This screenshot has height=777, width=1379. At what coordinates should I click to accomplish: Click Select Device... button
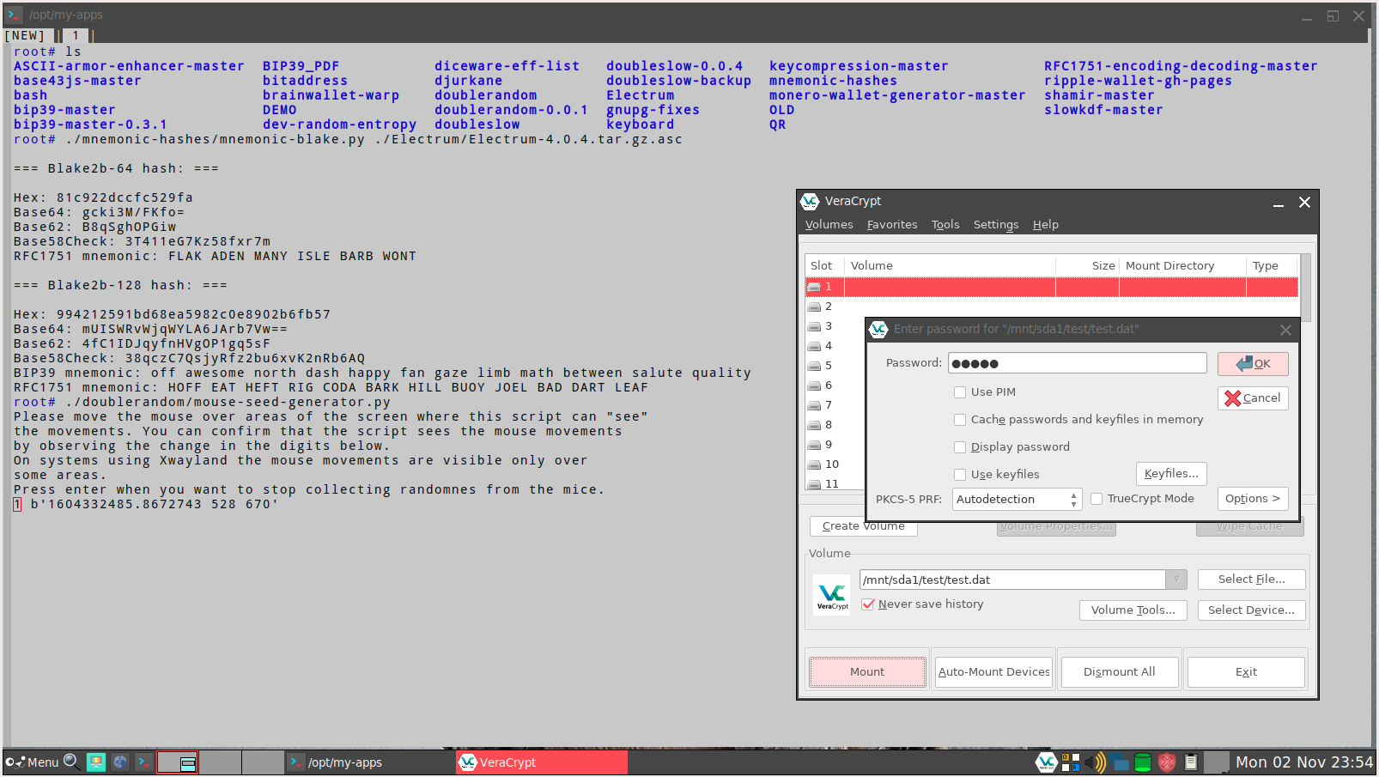click(x=1251, y=610)
